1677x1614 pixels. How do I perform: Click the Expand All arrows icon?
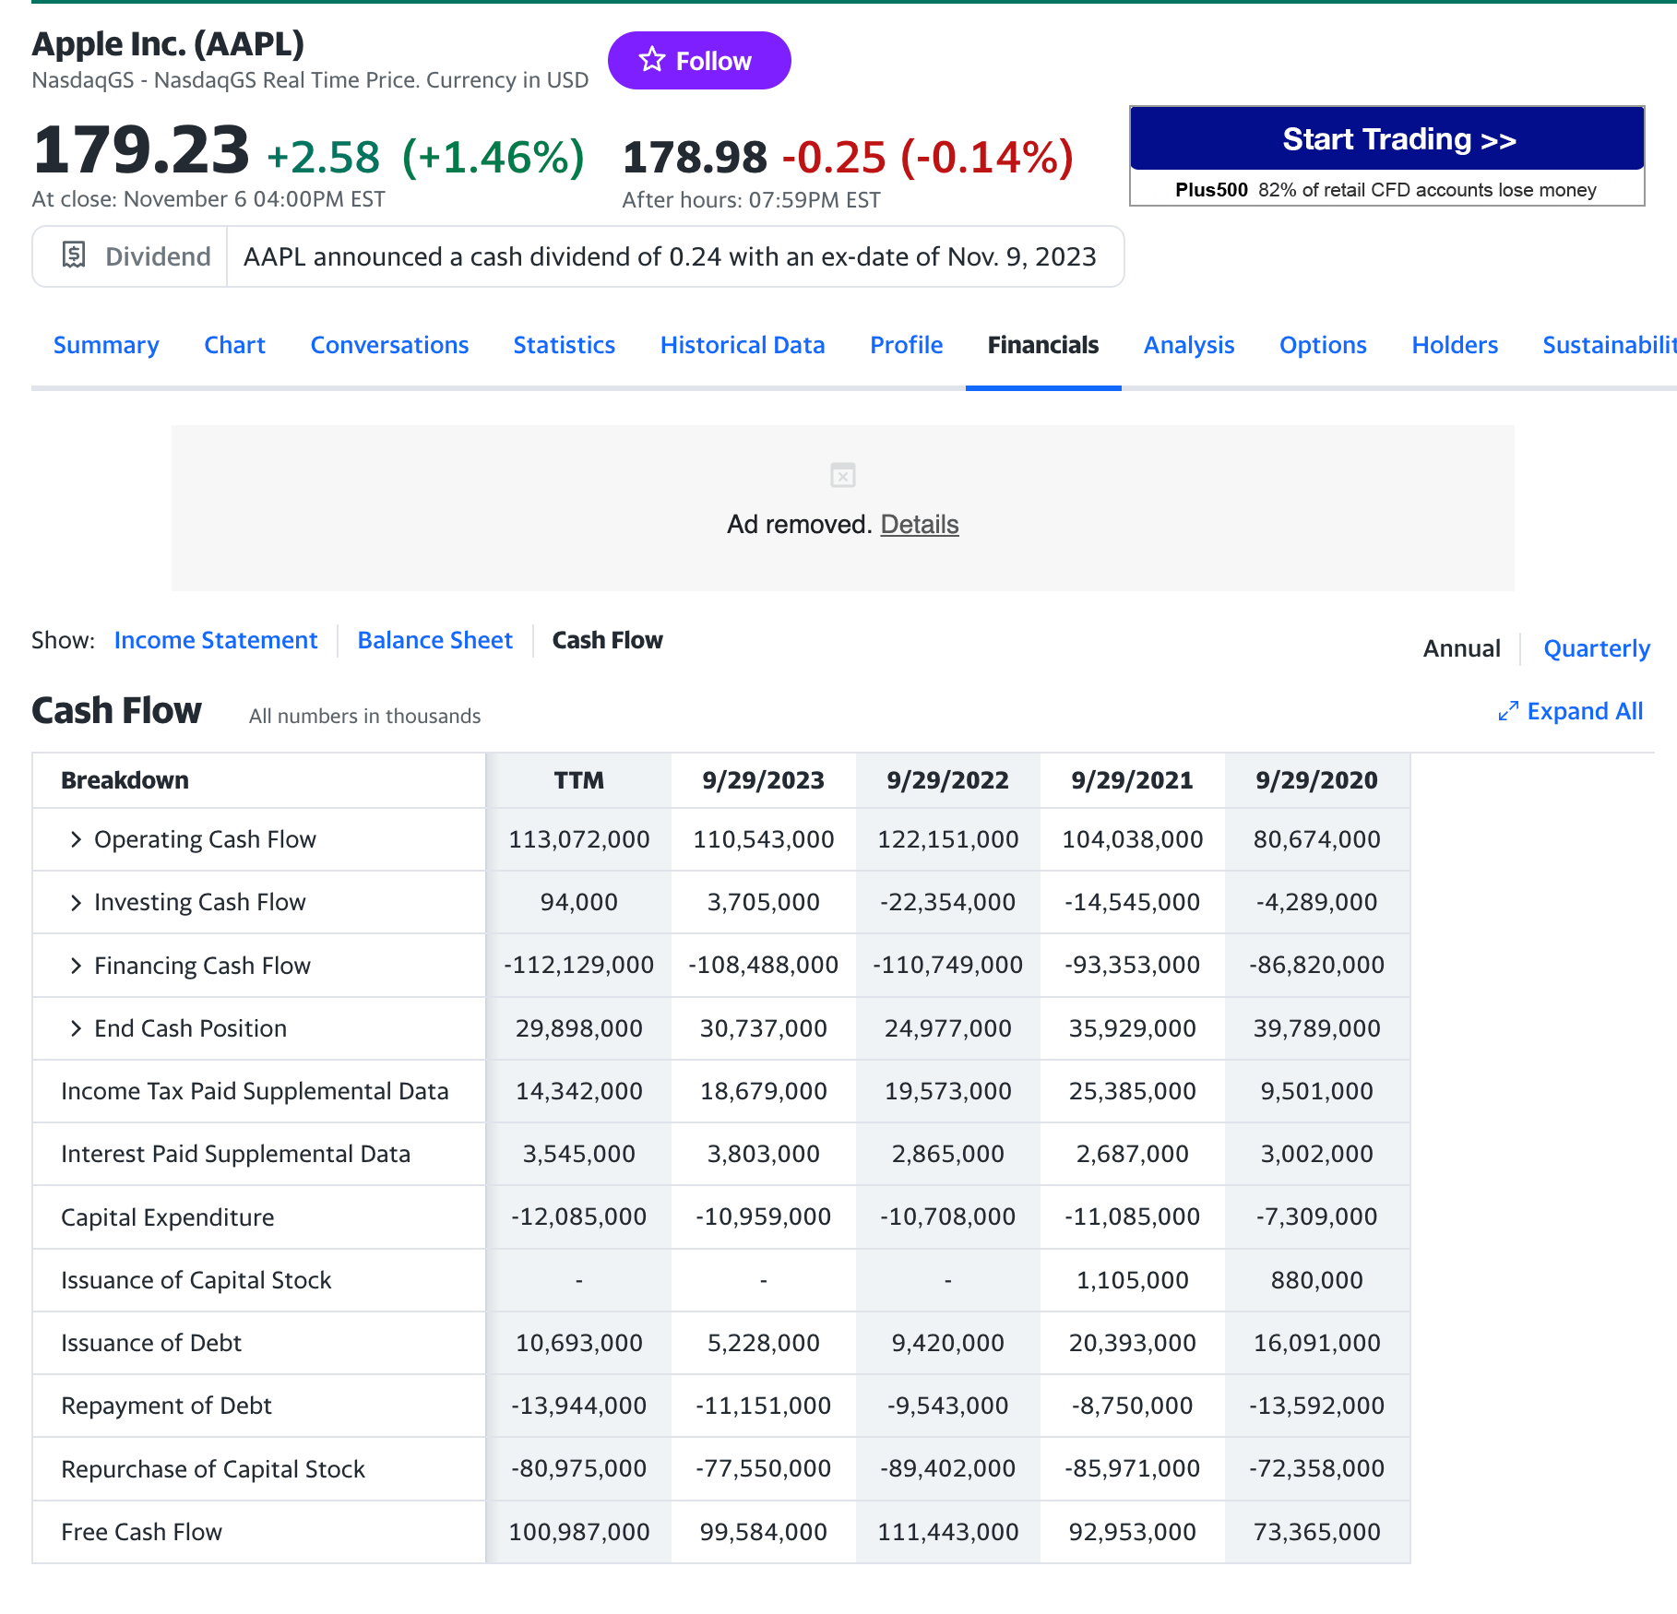1507,711
